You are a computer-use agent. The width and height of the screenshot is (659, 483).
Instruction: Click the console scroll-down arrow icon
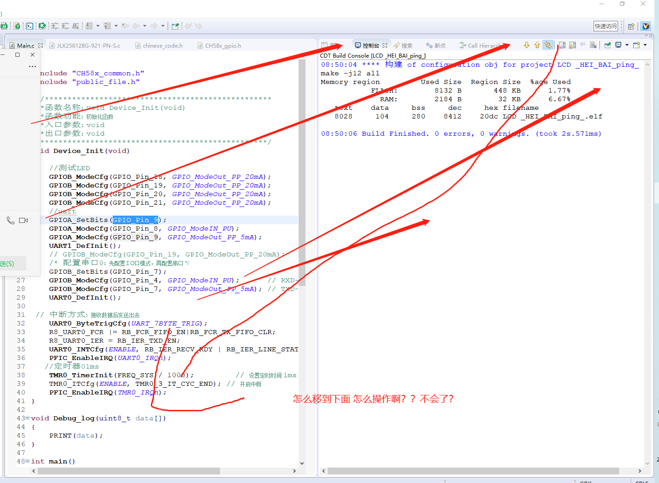tap(527, 45)
